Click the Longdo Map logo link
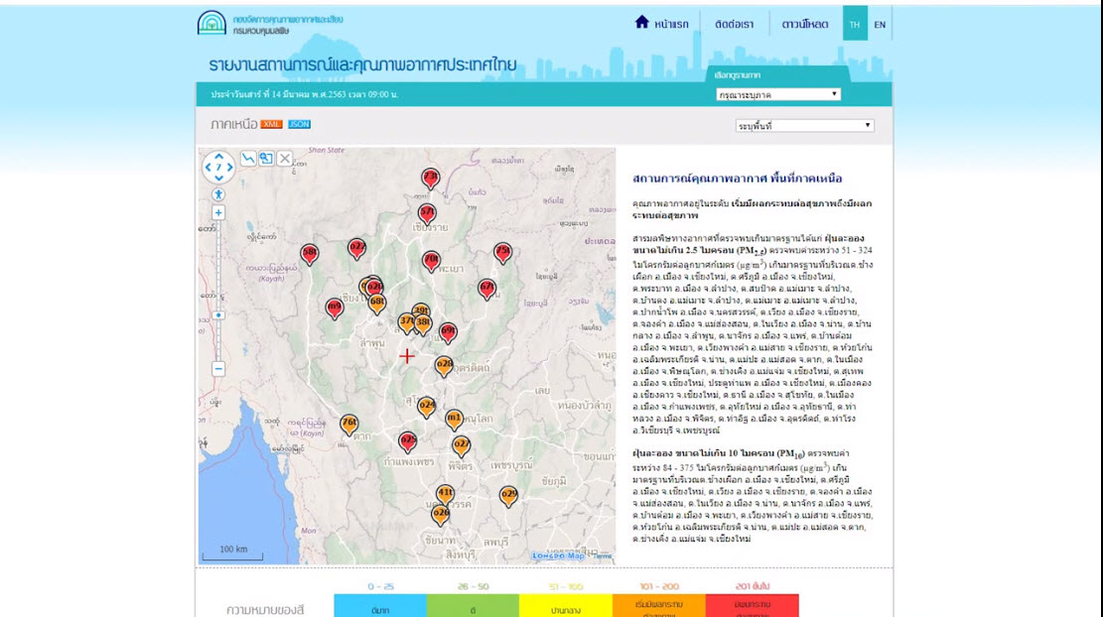This screenshot has height=617, width=1103. click(558, 555)
